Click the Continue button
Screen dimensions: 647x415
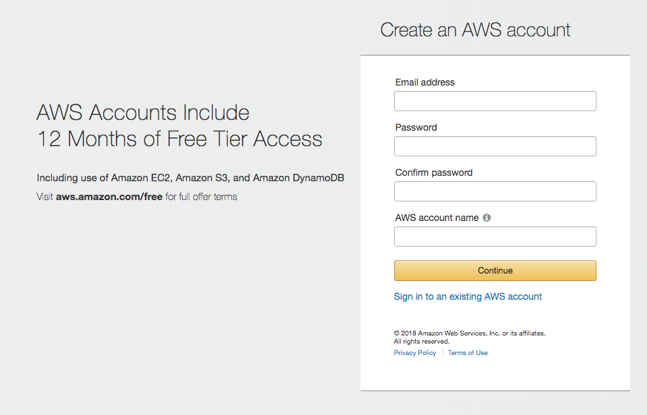(x=495, y=270)
